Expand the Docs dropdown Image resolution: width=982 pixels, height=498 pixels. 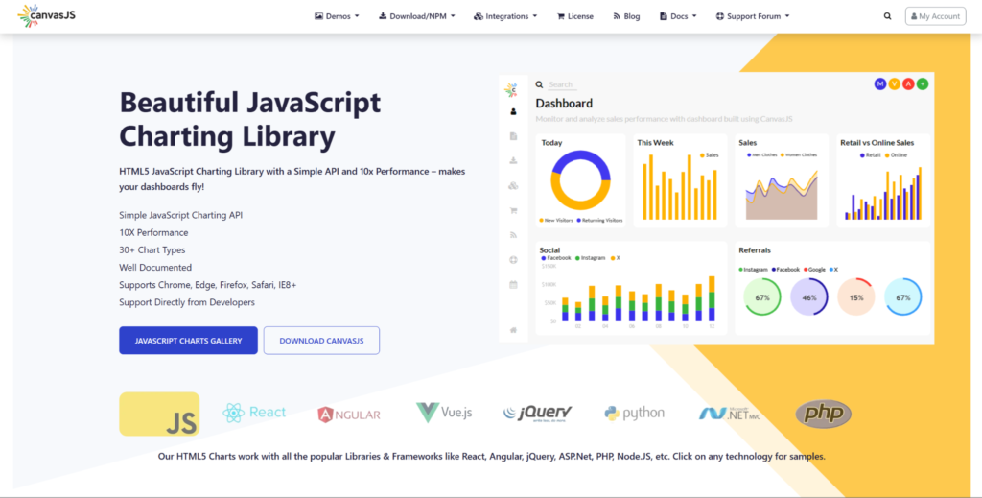point(678,16)
